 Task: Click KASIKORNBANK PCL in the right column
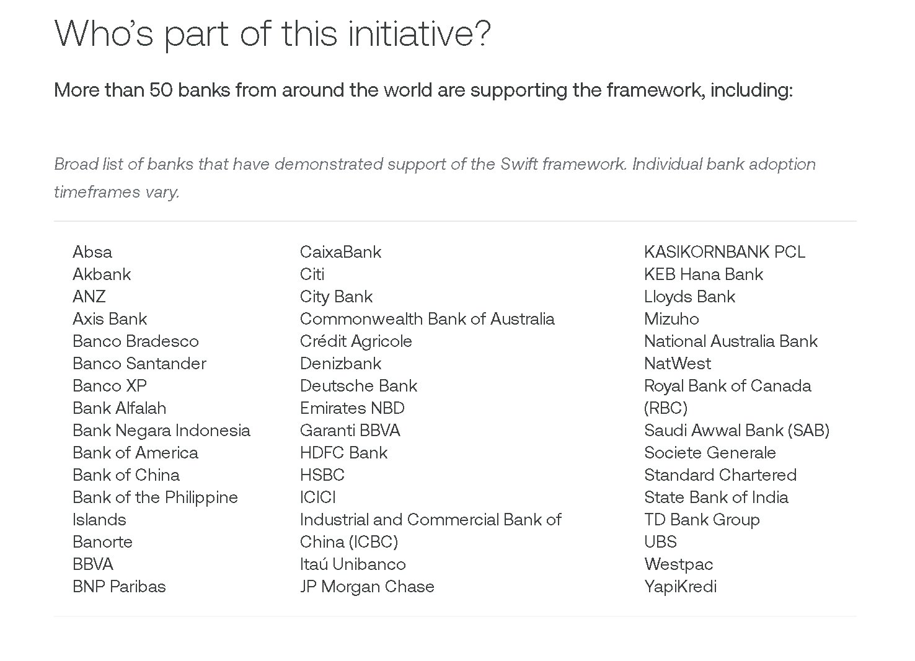725,252
